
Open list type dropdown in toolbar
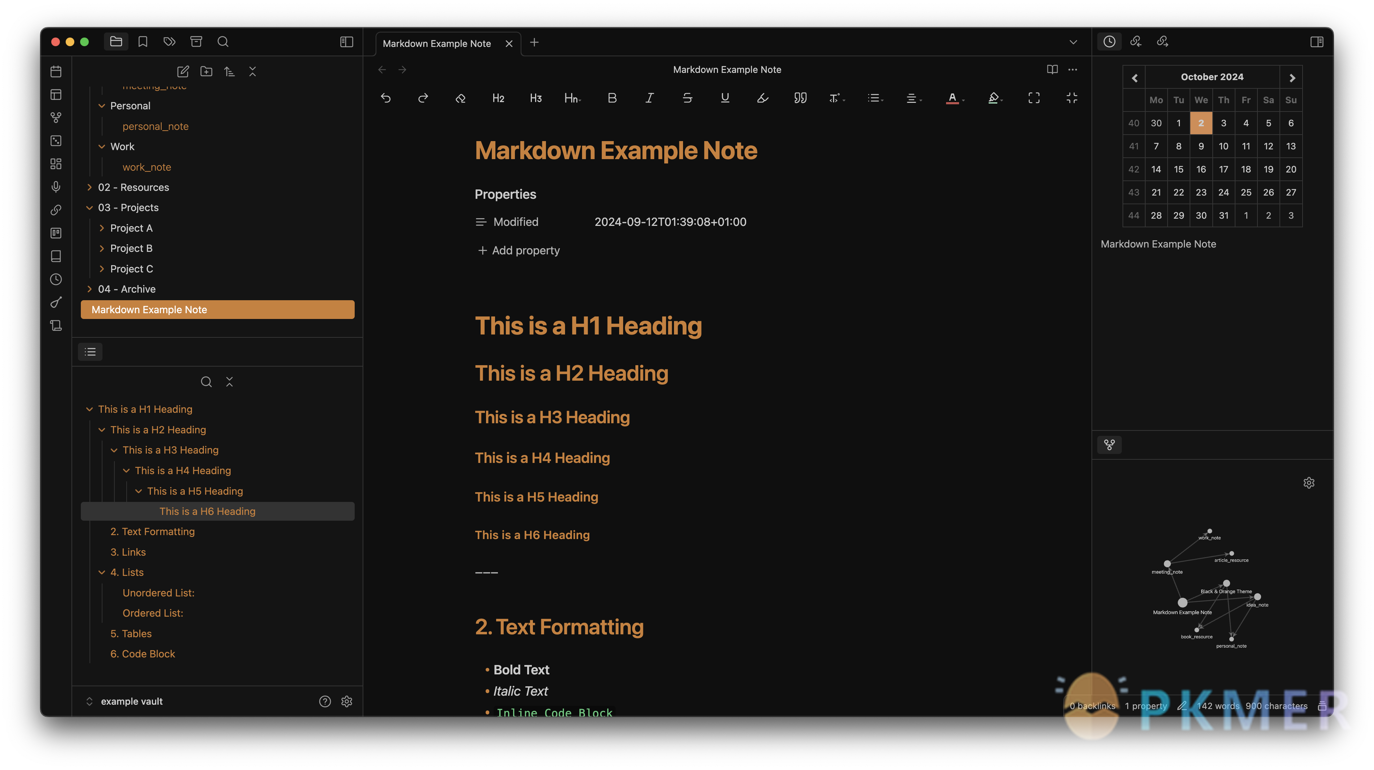click(x=875, y=98)
